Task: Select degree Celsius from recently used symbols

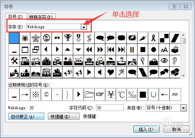Action: coord(121,94)
